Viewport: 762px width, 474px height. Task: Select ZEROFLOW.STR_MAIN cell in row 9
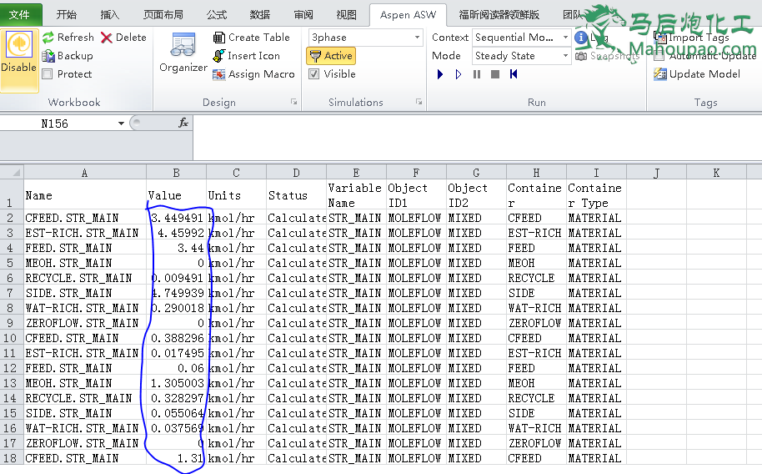coord(85,324)
